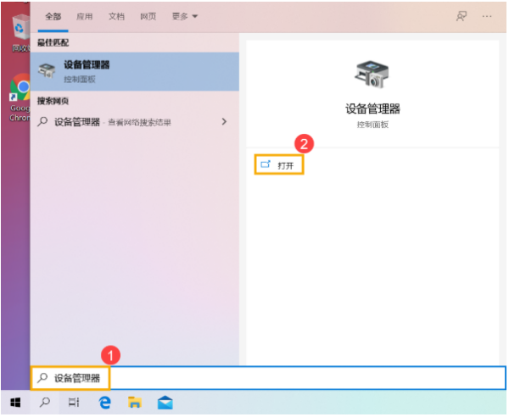Click the taskbar search magnifier icon

pos(45,403)
